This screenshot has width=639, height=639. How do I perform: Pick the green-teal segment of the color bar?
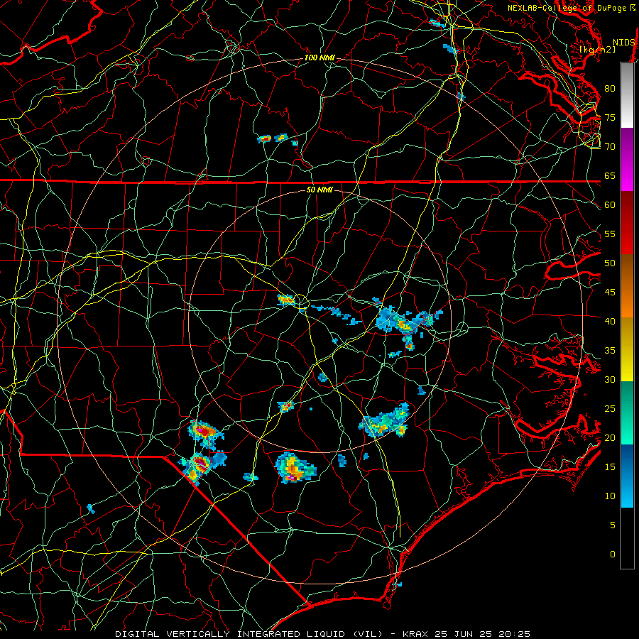(x=627, y=413)
